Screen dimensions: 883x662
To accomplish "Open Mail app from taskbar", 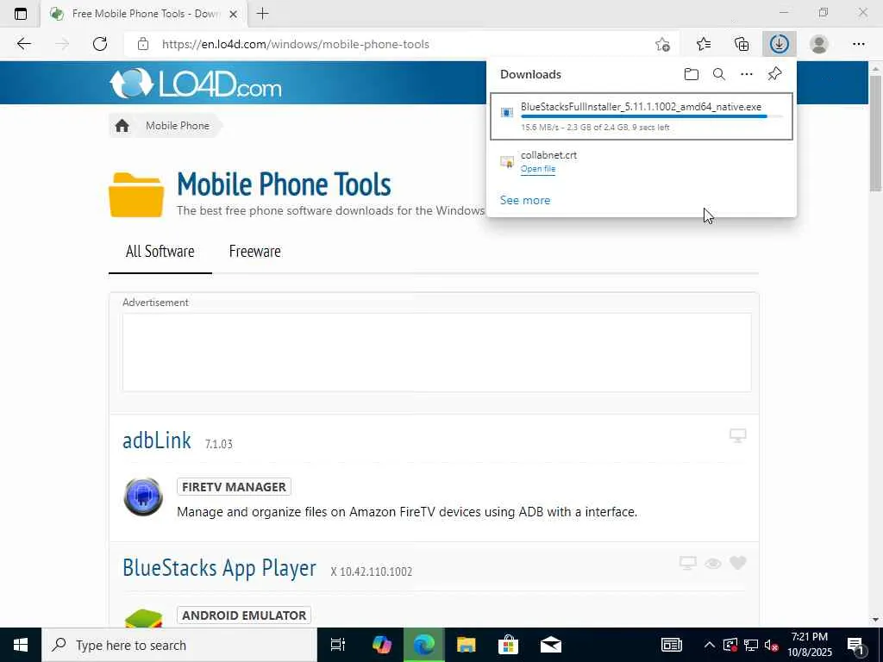I will [551, 645].
